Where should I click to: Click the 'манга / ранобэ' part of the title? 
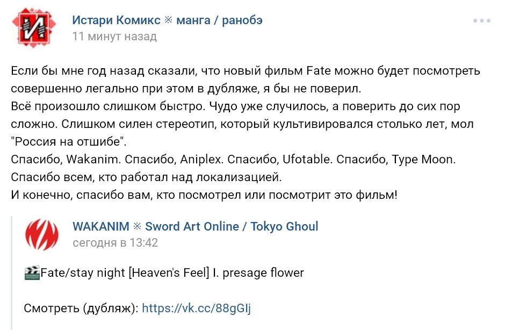(x=219, y=20)
